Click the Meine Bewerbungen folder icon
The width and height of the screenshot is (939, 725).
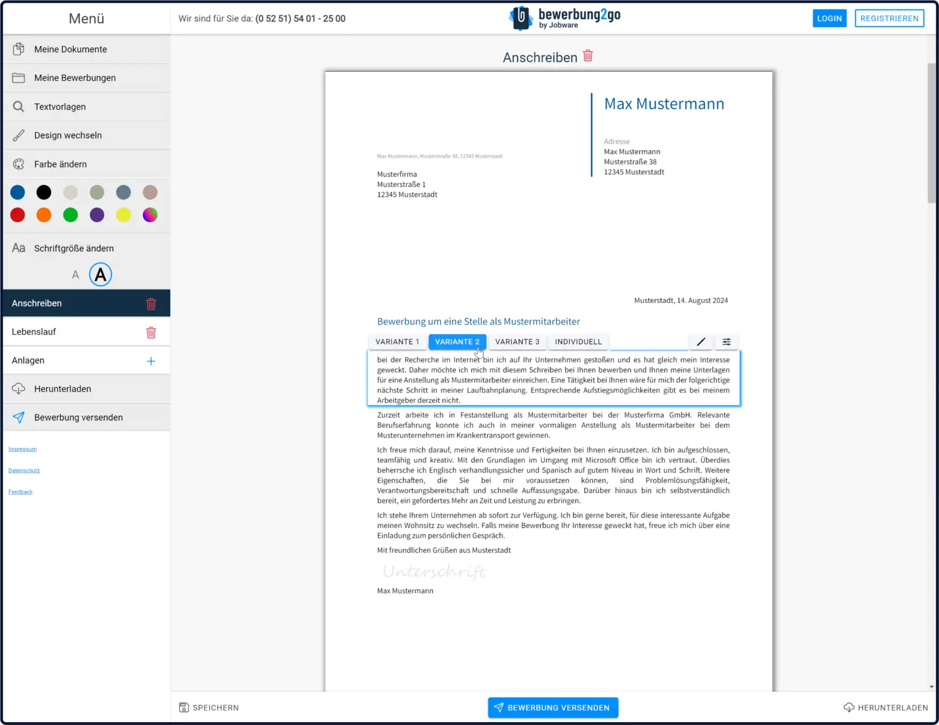(x=19, y=78)
